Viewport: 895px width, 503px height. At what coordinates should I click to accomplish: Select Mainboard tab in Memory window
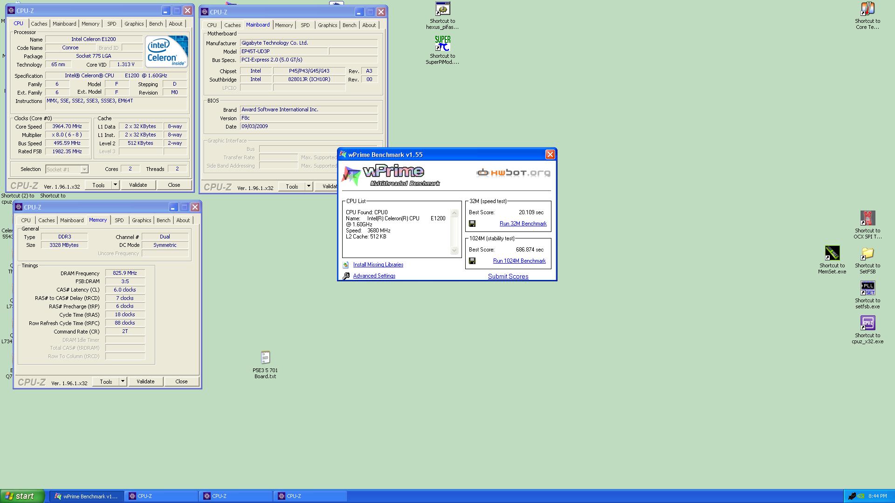(72, 220)
